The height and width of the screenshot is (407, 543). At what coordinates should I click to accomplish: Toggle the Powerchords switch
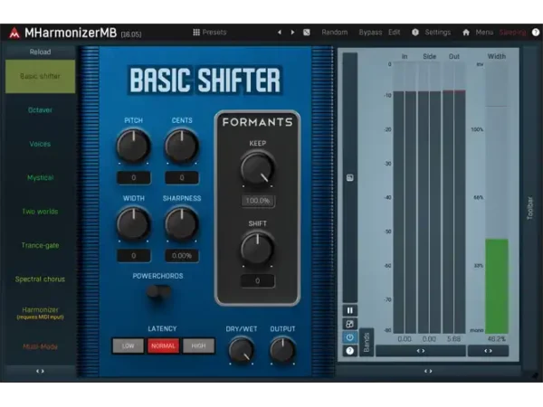(x=158, y=291)
